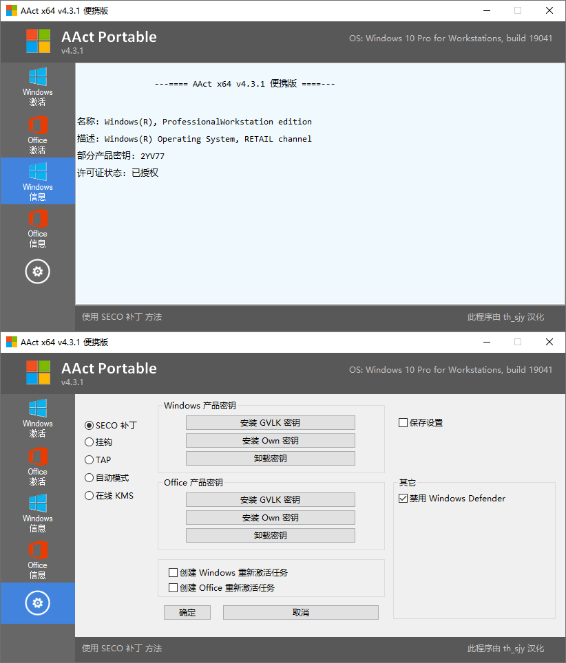Cancel settings with the 取消 button
This screenshot has width=566, height=663.
click(301, 612)
